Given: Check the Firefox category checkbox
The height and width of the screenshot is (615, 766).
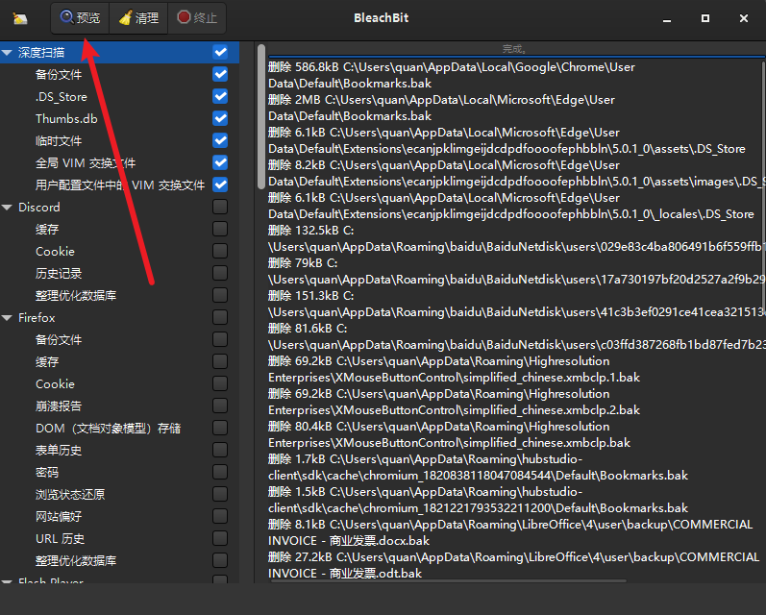Looking at the screenshot, I should (x=220, y=317).
